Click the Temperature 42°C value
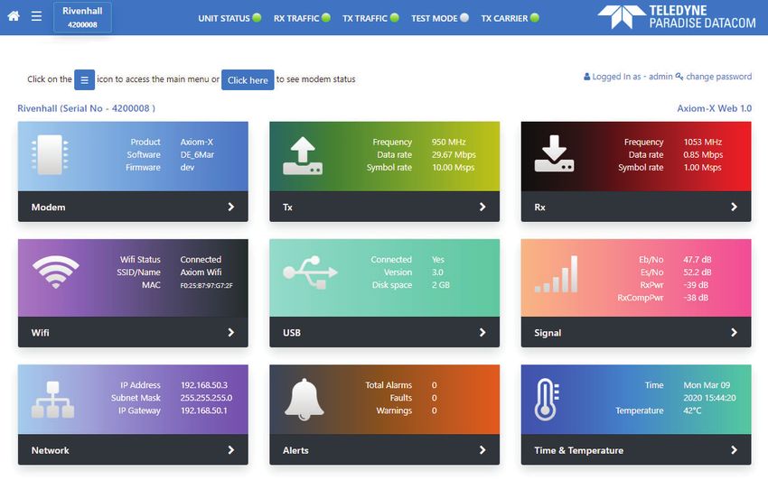The height and width of the screenshot is (489, 768). 692,411
